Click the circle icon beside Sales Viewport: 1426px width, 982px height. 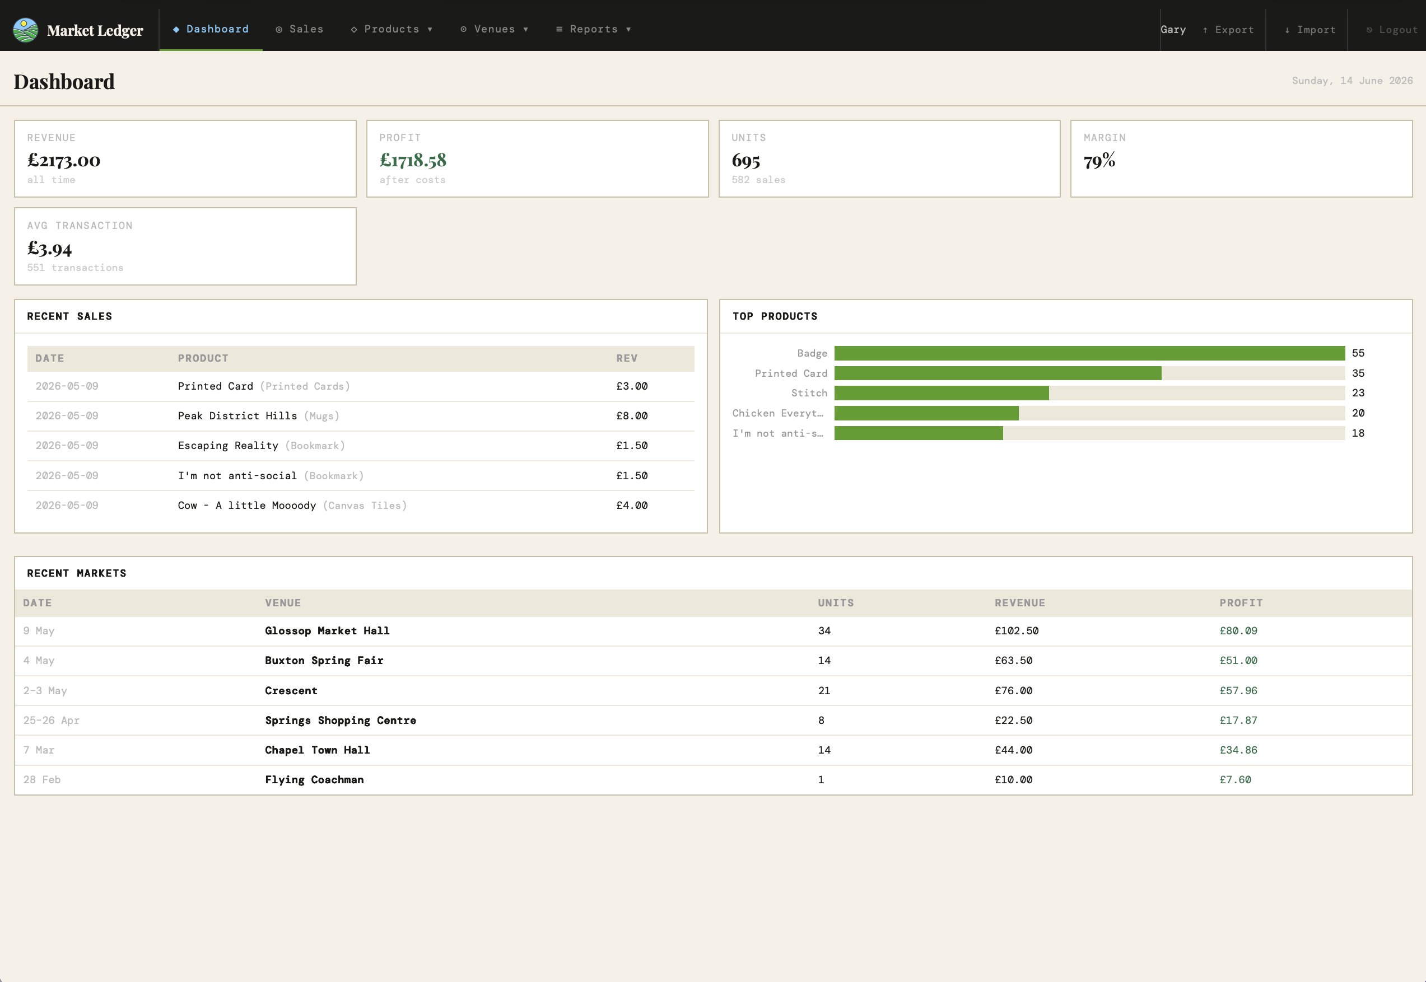tap(279, 30)
